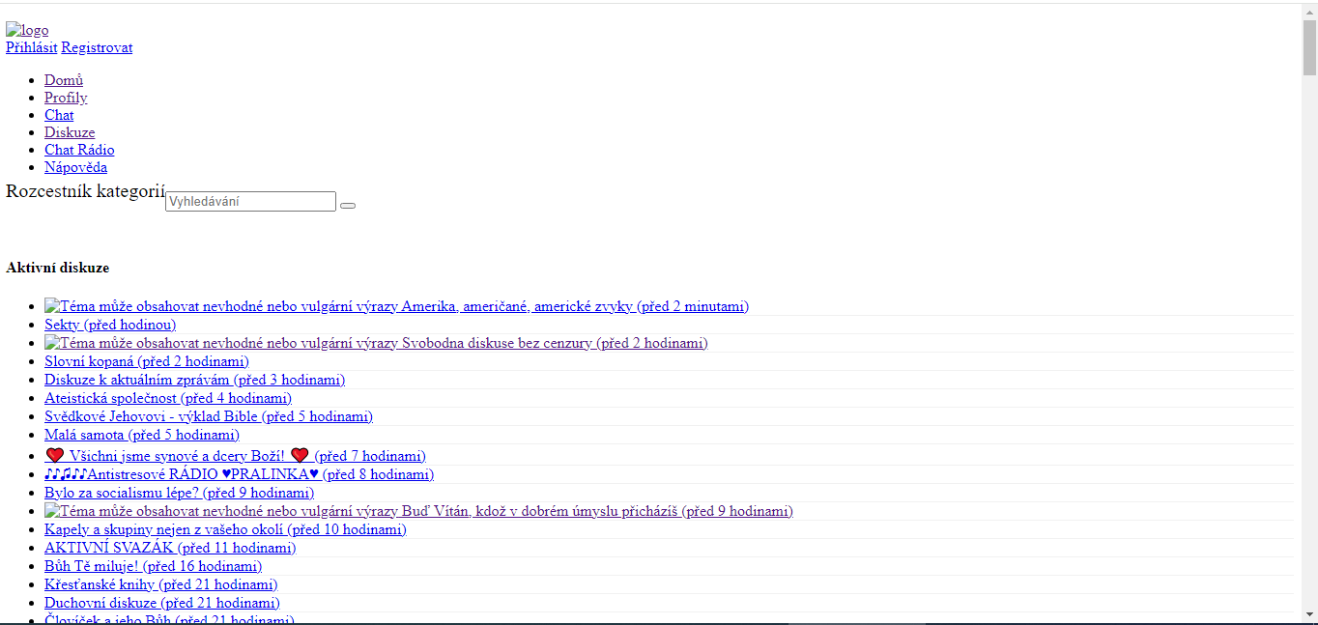Open the Registrovat signup link

98,47
